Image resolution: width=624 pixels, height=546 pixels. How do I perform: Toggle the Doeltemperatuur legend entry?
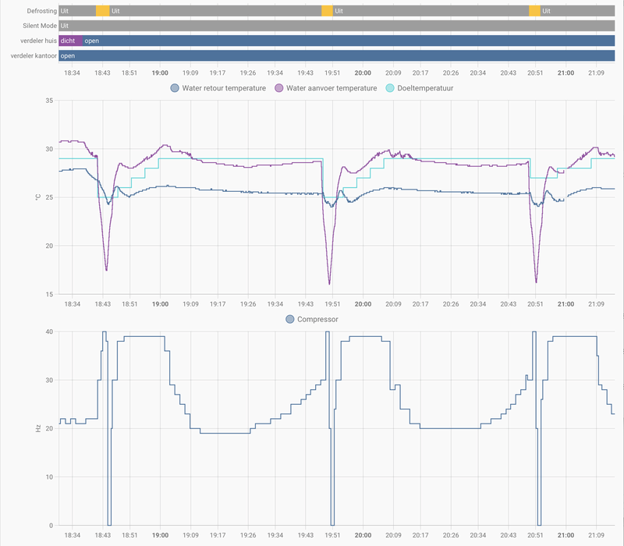click(420, 88)
